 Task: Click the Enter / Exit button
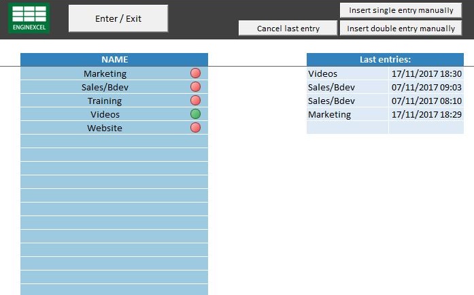tap(118, 18)
